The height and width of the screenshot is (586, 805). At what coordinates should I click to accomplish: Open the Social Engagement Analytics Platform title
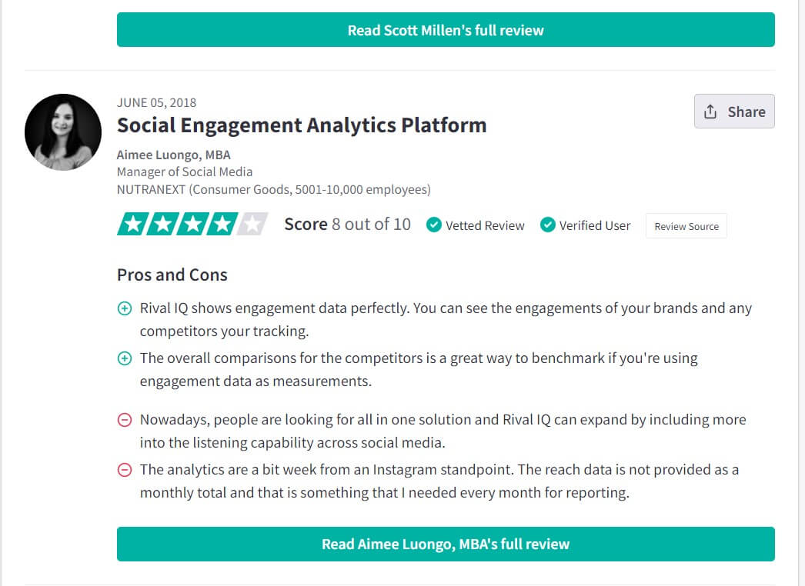[x=302, y=125]
